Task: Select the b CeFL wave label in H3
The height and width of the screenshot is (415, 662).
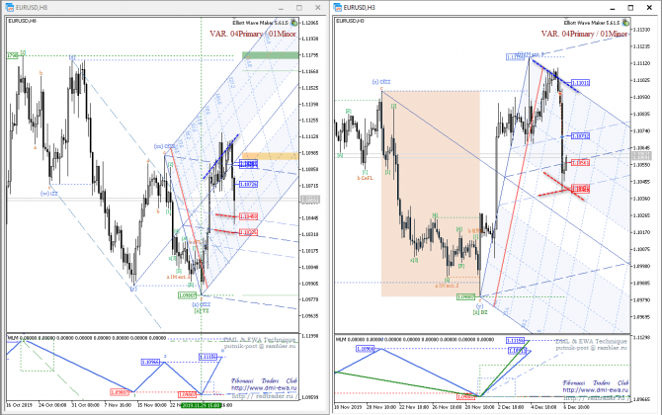Action: pos(366,178)
